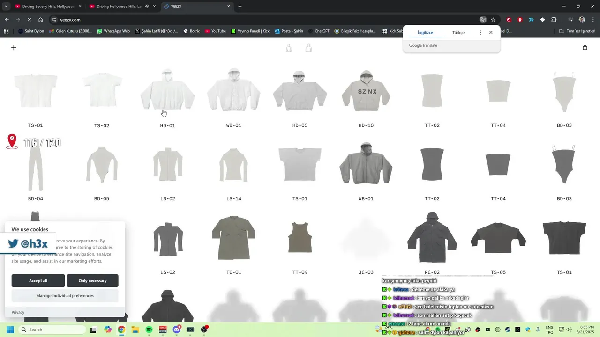Open the TS-05 dark long sleeve product

point(498,238)
